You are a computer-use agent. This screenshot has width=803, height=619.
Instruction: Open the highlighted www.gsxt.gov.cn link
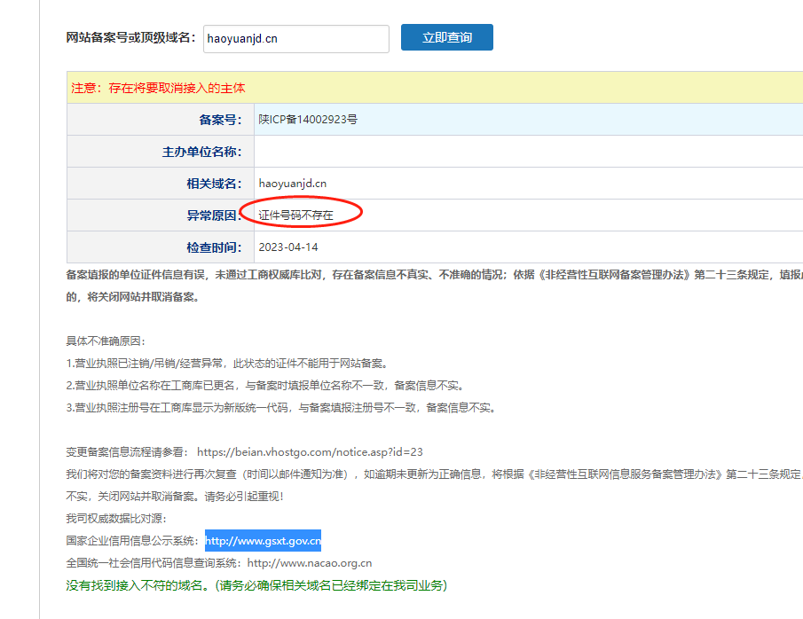(x=263, y=541)
